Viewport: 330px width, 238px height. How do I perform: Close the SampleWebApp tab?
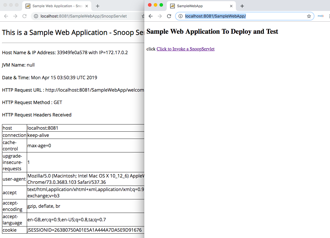tap(231, 6)
